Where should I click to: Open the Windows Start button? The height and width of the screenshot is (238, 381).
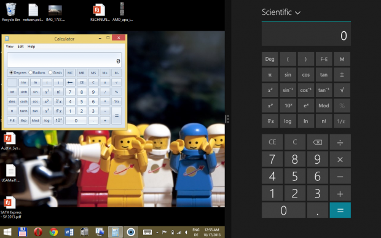tap(7, 232)
